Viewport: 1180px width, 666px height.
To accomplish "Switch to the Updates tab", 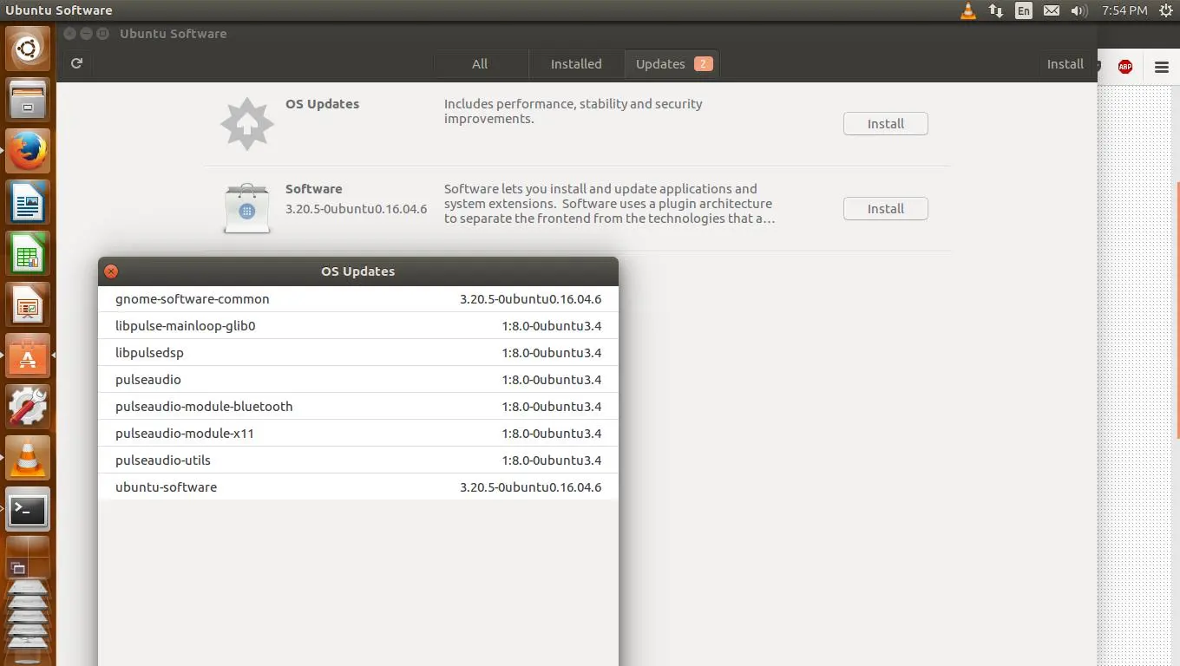I will click(x=672, y=64).
